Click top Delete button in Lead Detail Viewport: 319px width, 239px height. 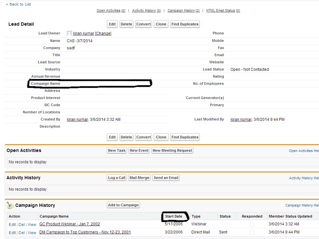click(x=126, y=24)
